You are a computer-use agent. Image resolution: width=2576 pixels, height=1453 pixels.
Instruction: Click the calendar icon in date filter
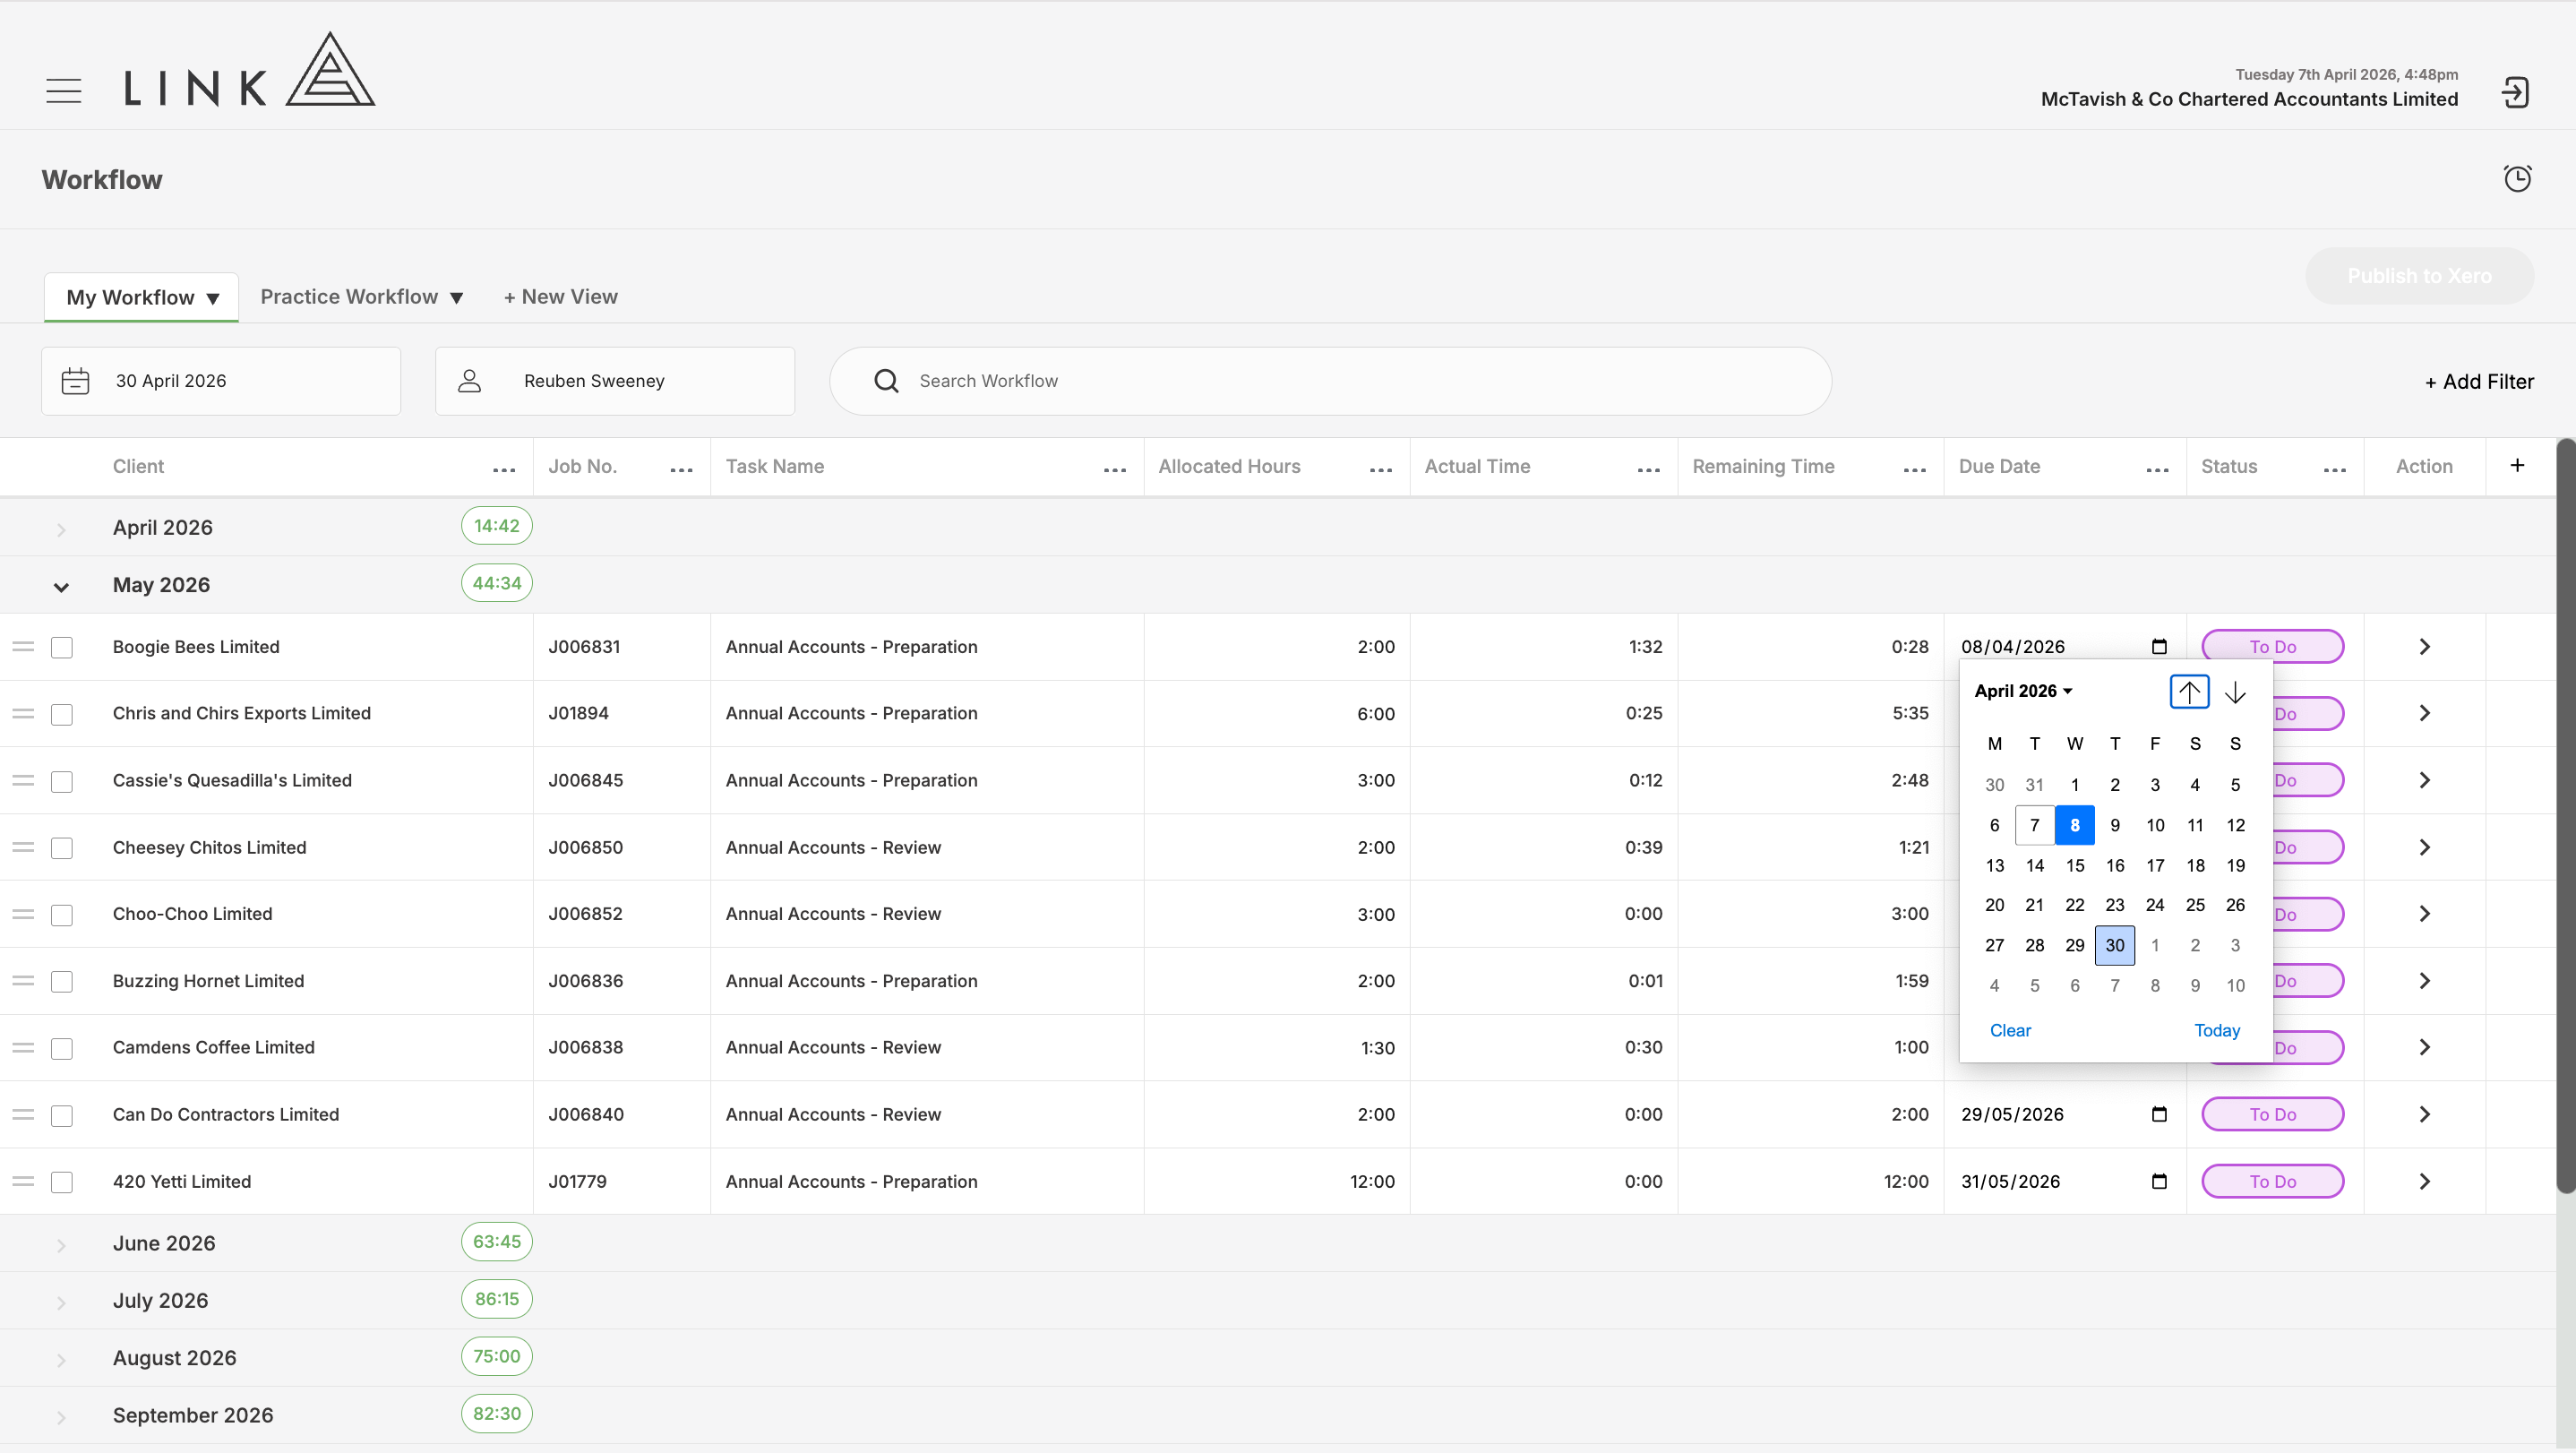click(x=75, y=381)
